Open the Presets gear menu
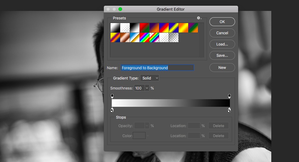The width and height of the screenshot is (299, 162). tap(199, 18)
